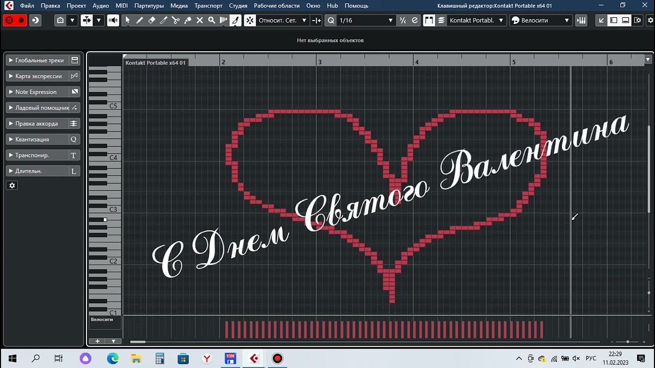Click the Kontakt Portable x64 01 part label
This screenshot has width=655, height=368.
(156, 63)
